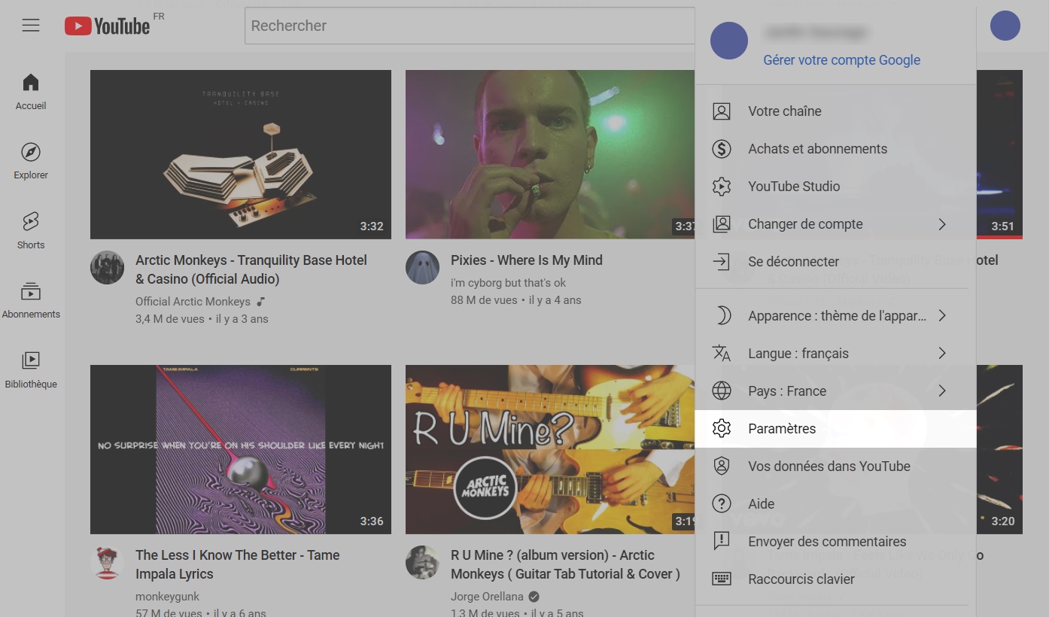Click the profile avatar in top-right corner

point(1005,26)
